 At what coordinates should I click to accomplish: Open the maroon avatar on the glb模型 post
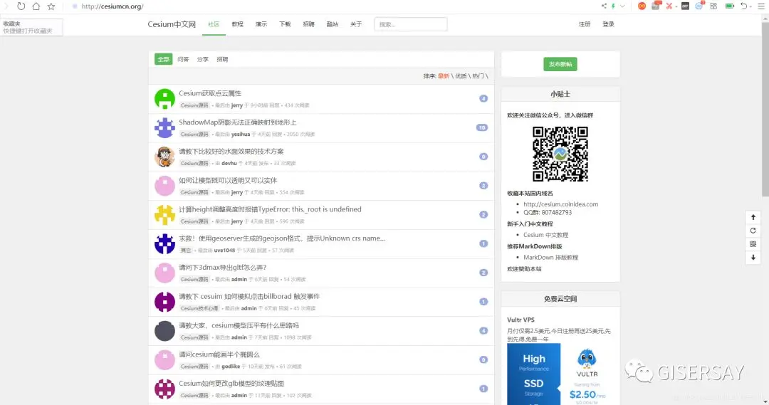point(164,389)
